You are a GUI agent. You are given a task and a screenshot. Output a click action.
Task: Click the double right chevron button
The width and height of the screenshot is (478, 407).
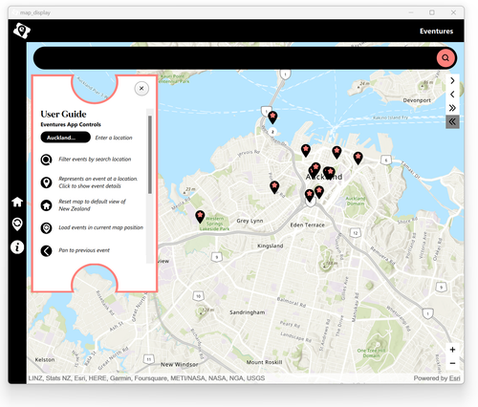(452, 108)
